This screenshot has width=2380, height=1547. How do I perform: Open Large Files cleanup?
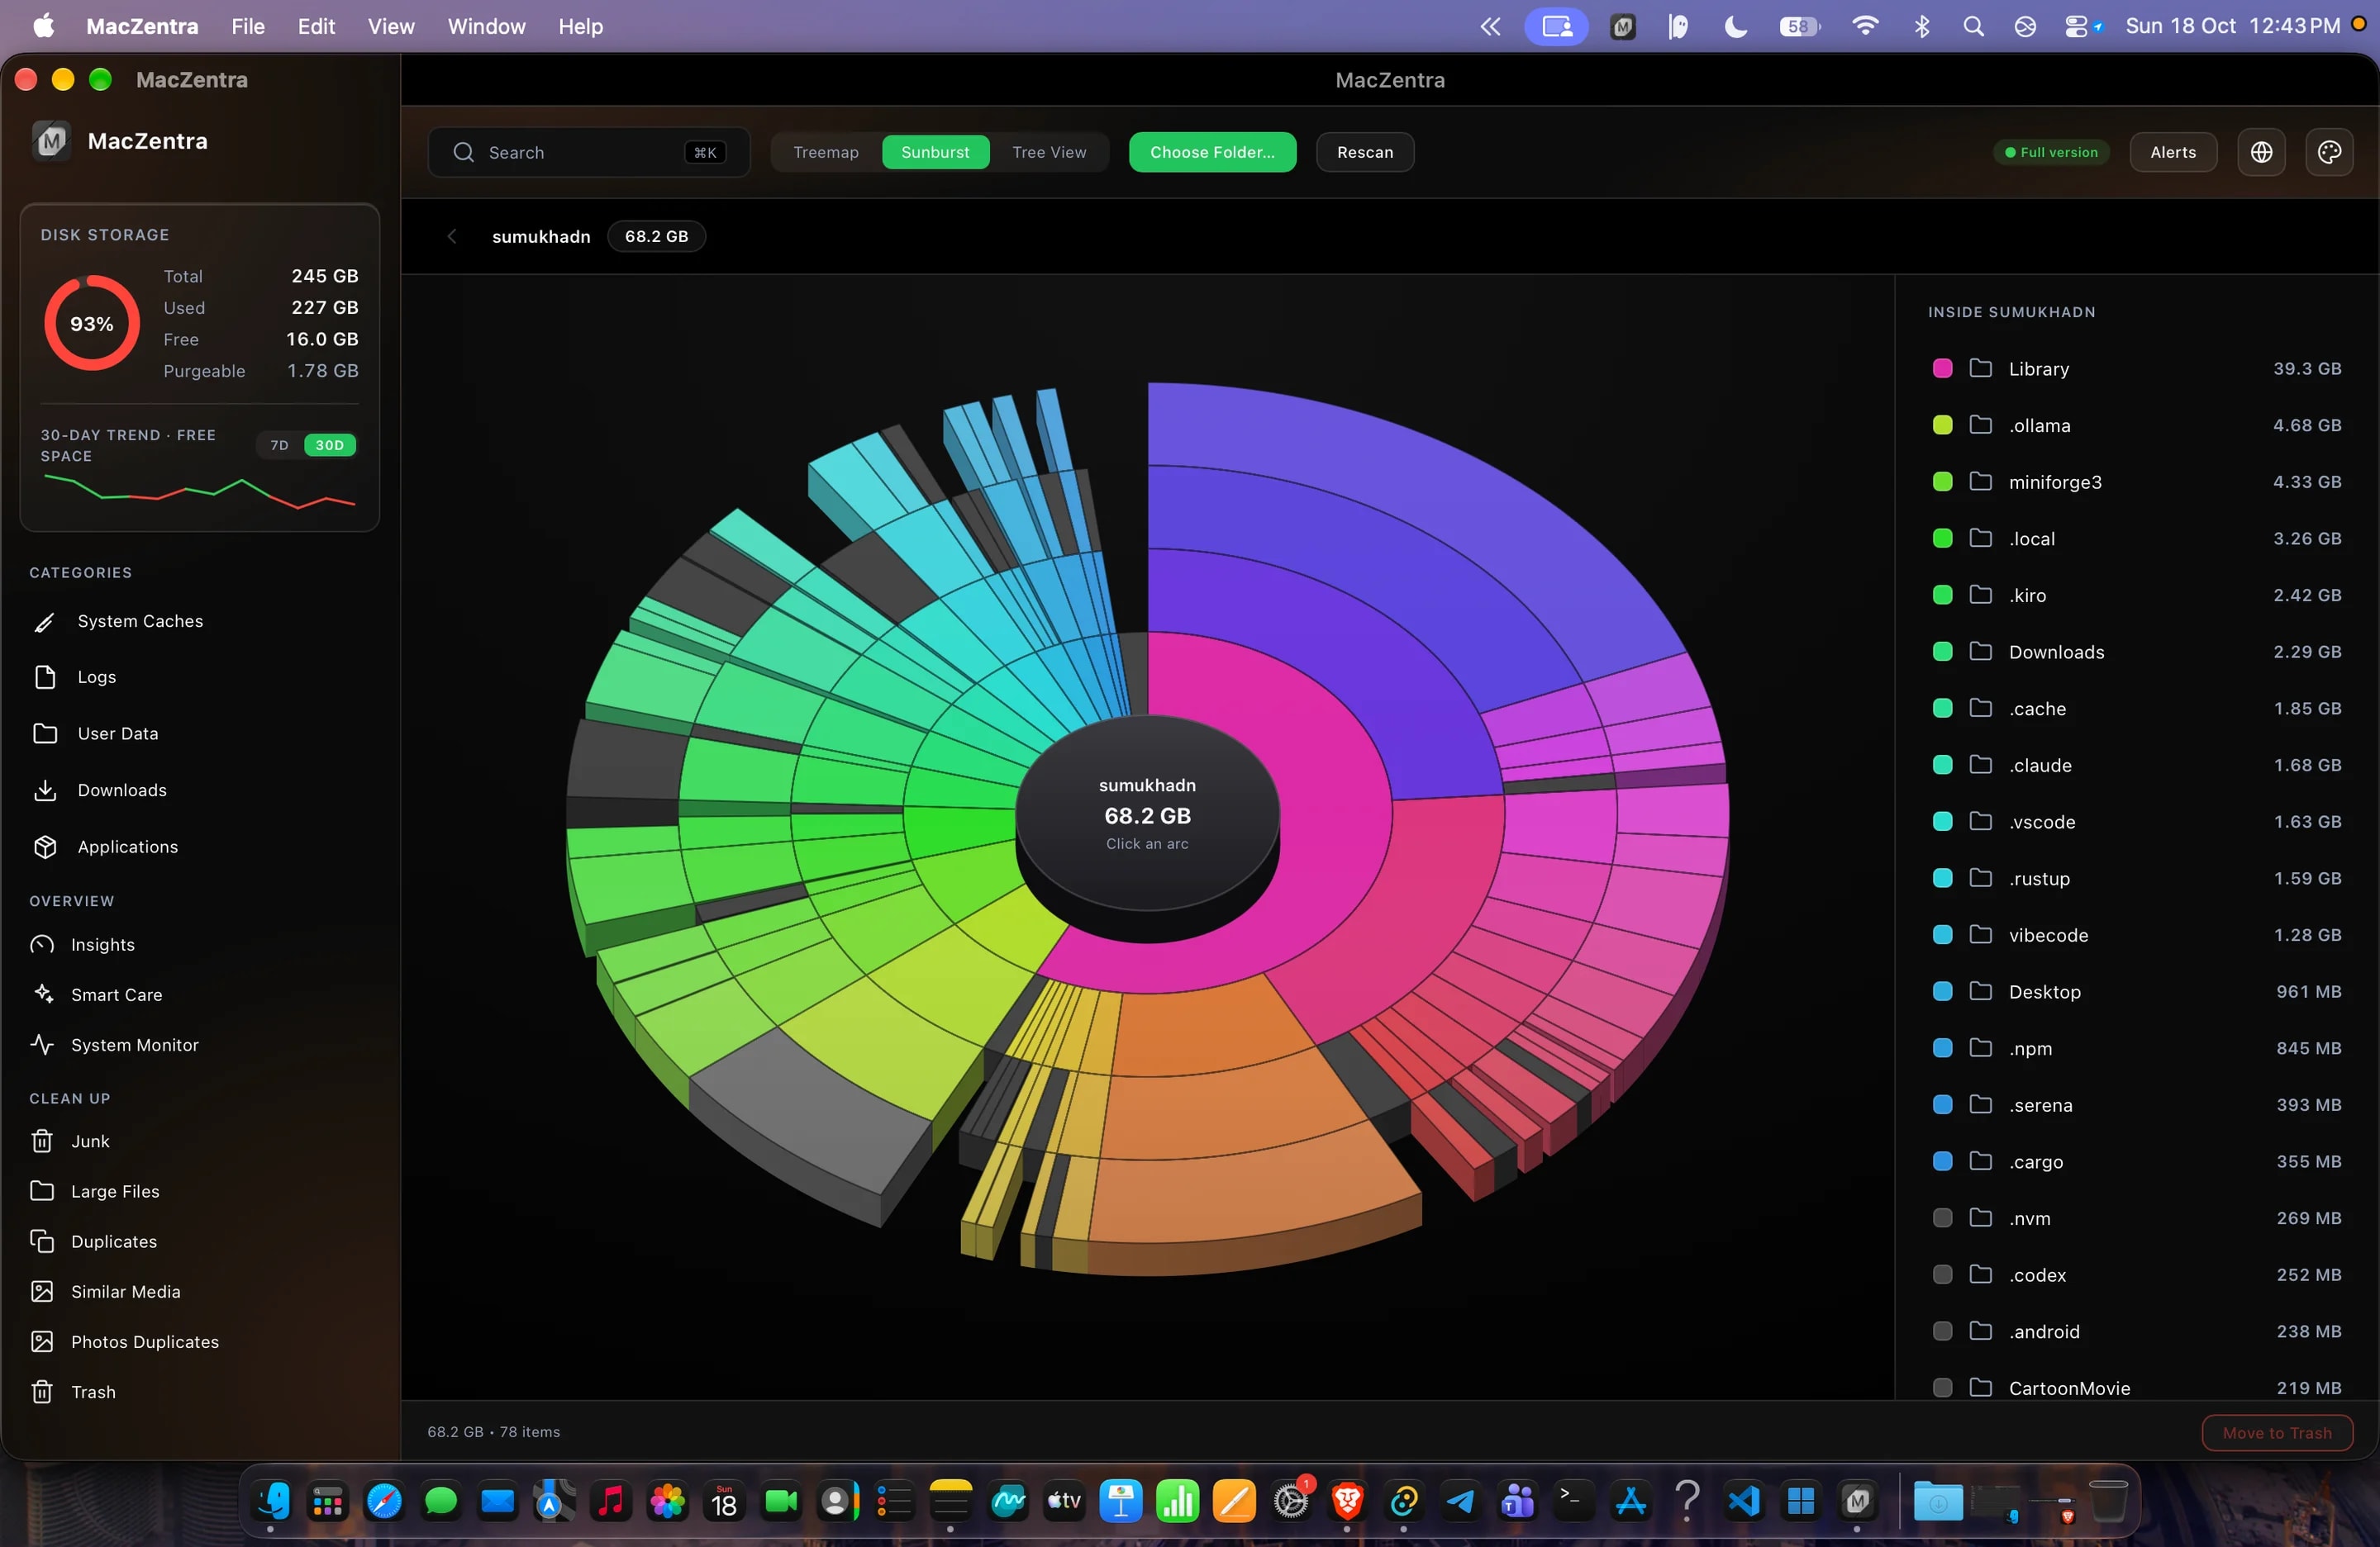(200, 1191)
